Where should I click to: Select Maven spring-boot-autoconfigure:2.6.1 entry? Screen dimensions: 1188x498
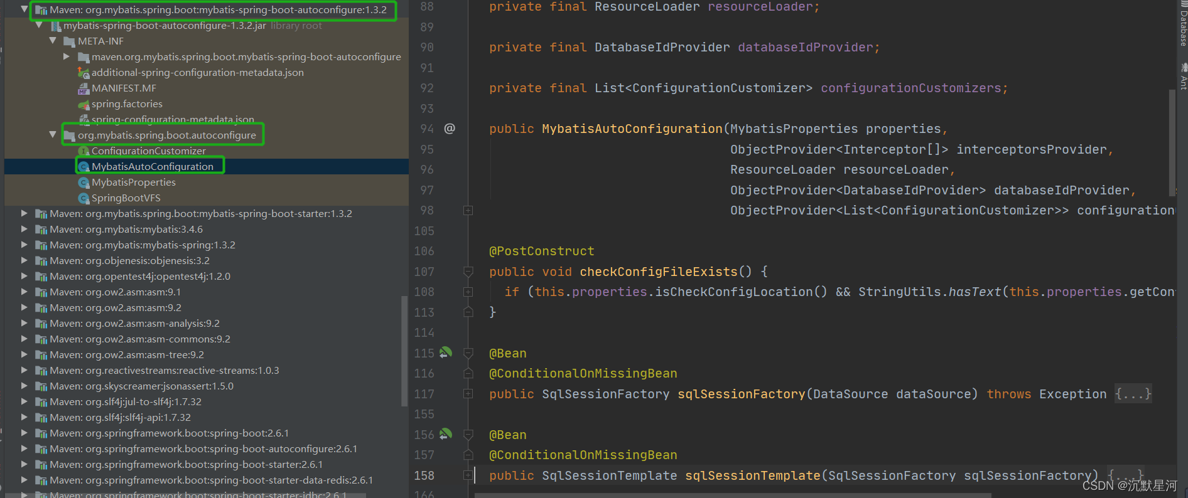click(x=203, y=448)
